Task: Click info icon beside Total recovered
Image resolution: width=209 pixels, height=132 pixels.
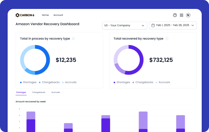Action: click(x=167, y=39)
